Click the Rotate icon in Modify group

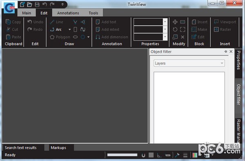(175, 29)
